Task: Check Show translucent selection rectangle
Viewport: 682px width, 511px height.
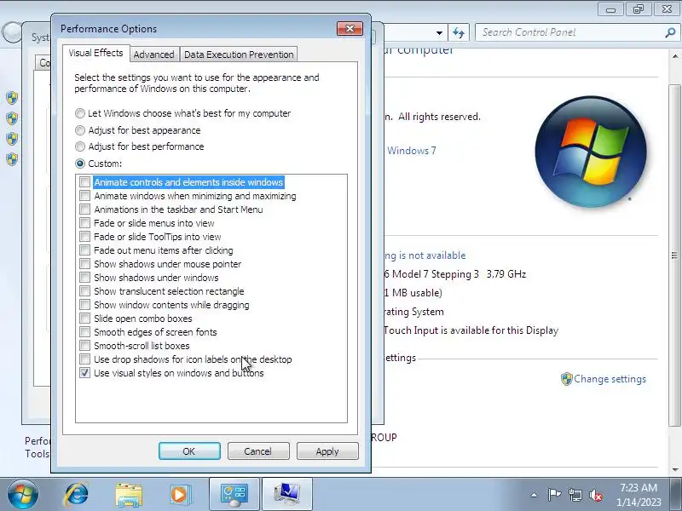Action: (84, 291)
